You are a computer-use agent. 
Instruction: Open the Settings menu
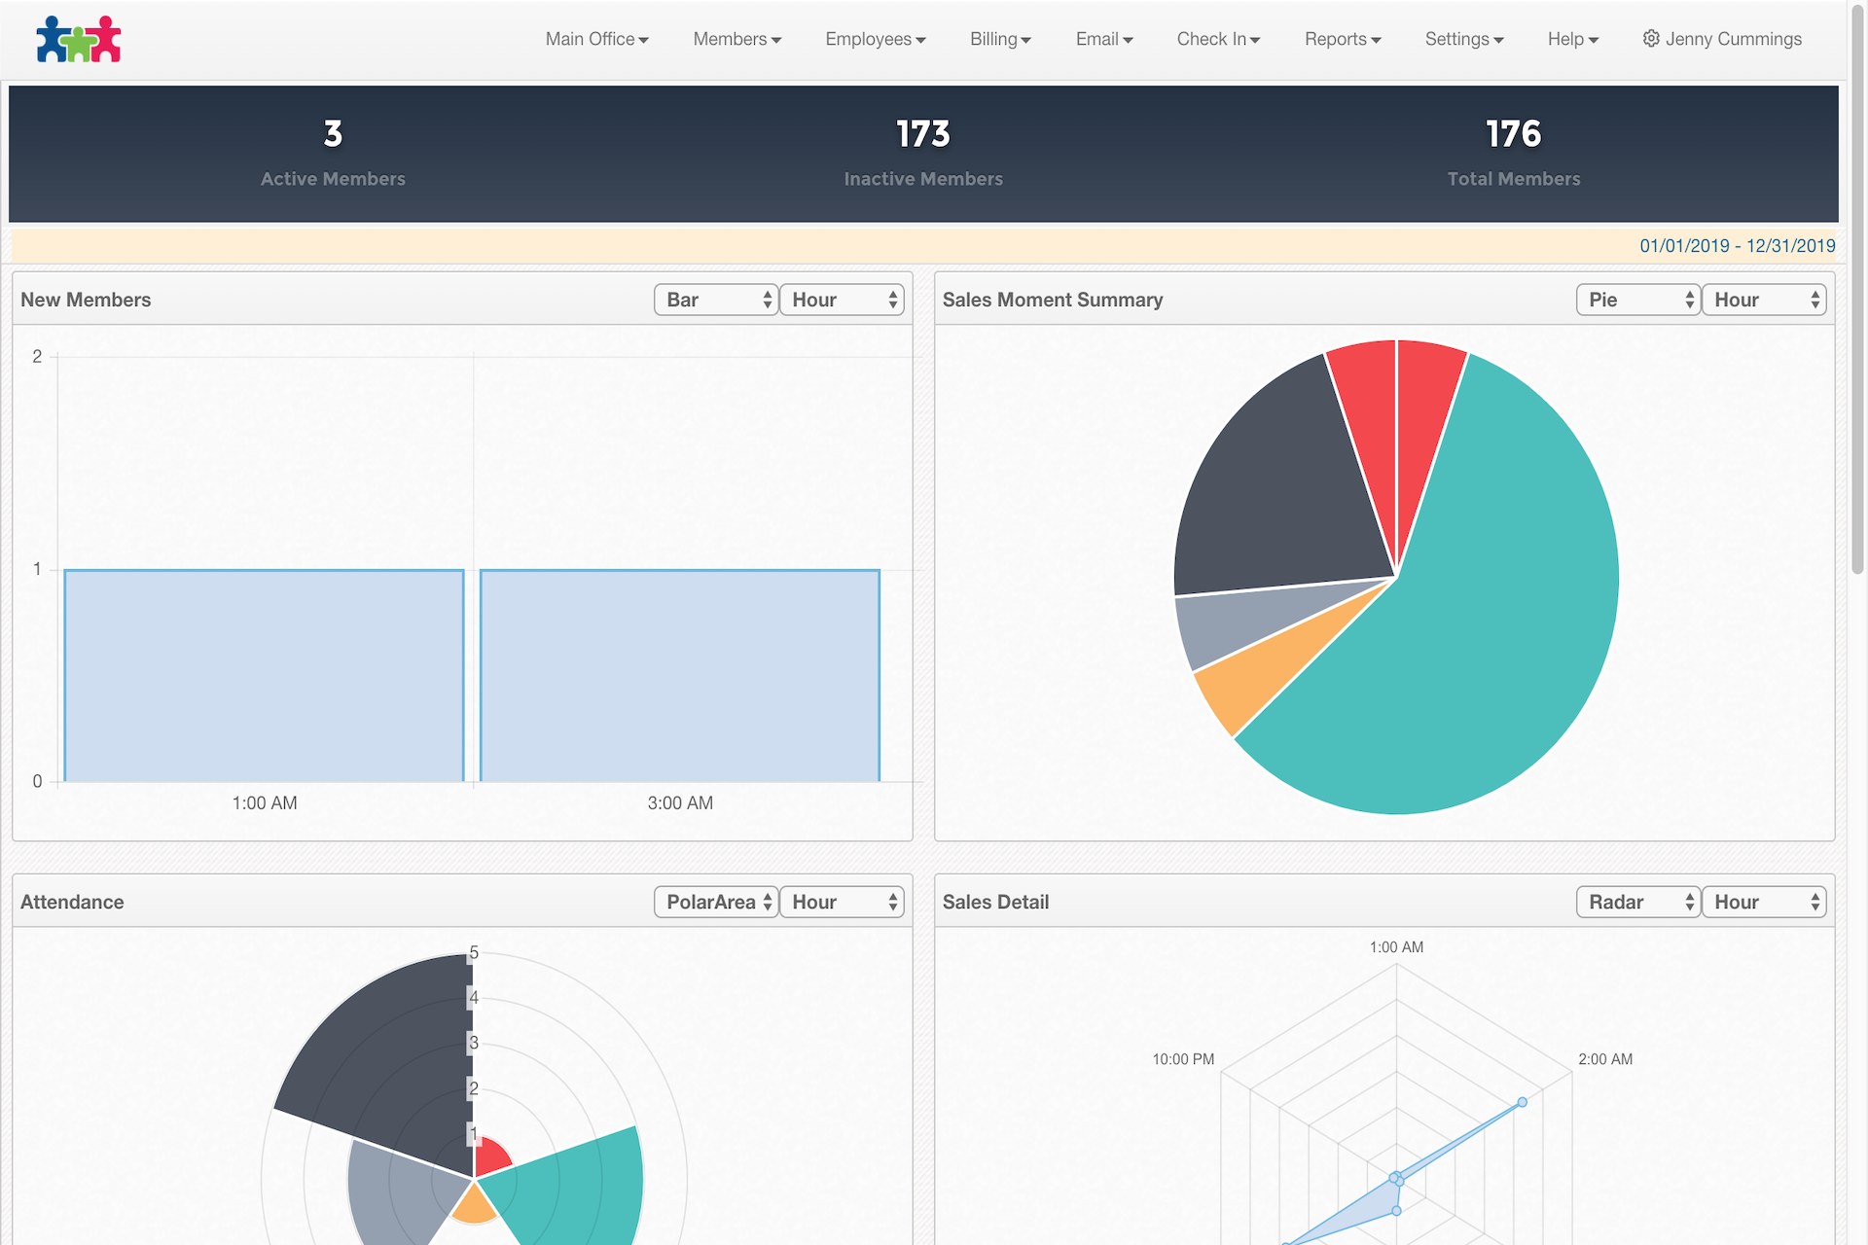point(1464,39)
